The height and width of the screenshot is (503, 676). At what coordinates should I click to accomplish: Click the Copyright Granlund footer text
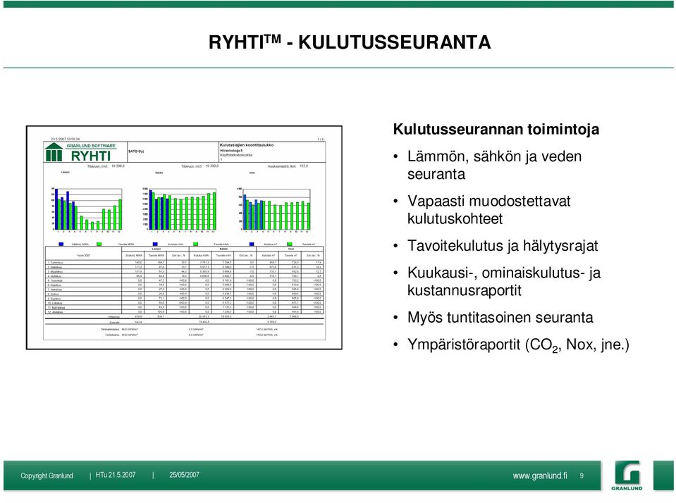click(x=47, y=476)
